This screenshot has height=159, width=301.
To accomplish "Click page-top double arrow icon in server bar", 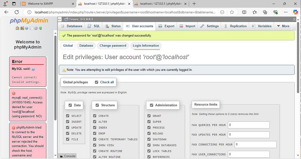I will pyautogui.click(x=294, y=19).
